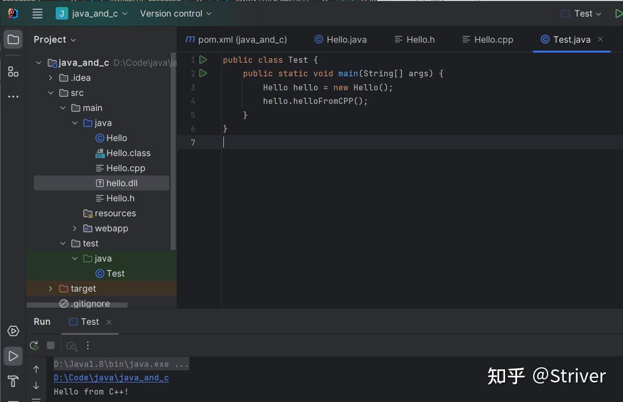Open the java_and_c project dropdown

(92, 14)
